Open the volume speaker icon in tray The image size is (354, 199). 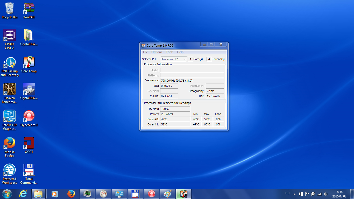point(325,194)
